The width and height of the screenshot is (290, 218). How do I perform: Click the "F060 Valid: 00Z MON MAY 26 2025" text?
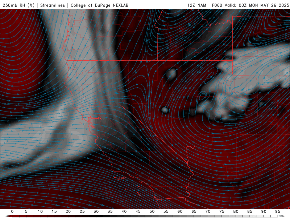(250, 5)
